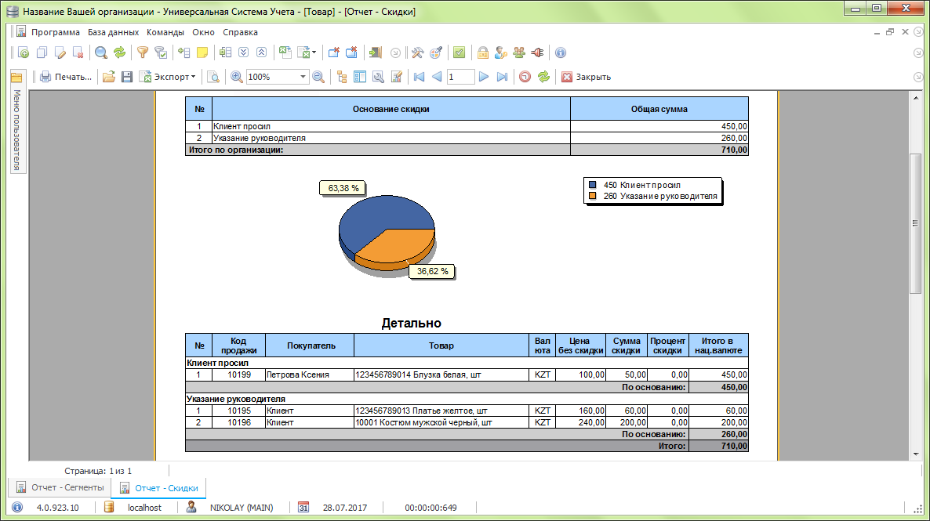Open the База данных menu
The image size is (930, 521).
[113, 33]
